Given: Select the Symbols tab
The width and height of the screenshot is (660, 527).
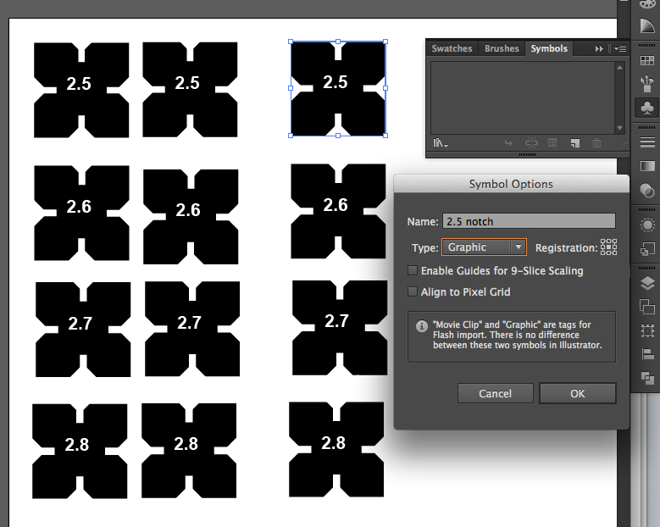Looking at the screenshot, I should (x=549, y=48).
